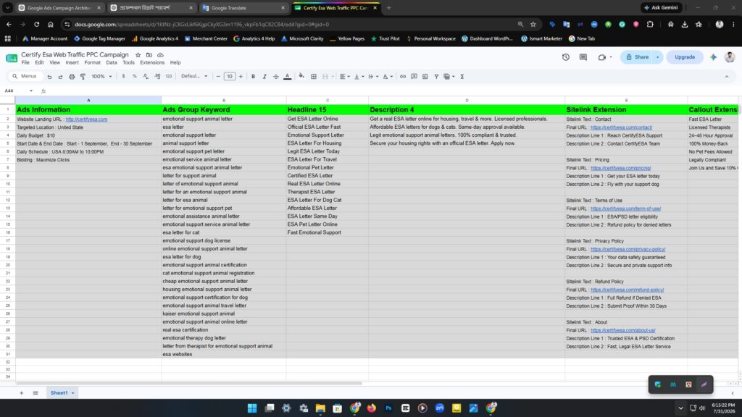The height and width of the screenshot is (417, 742).
Task: Open the Sheet1 tab options arrow
Action: click(x=73, y=393)
